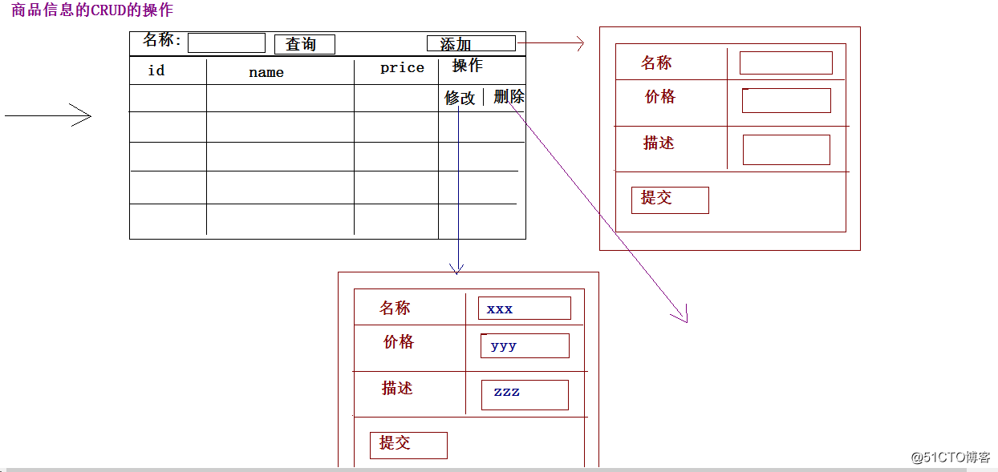Click the 价格 label in the edit form
Image resolution: width=998 pixels, height=472 pixels.
(399, 342)
